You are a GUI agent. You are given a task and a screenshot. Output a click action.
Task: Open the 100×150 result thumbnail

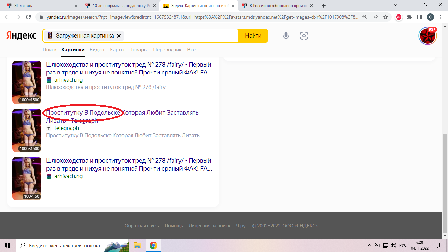(27, 178)
